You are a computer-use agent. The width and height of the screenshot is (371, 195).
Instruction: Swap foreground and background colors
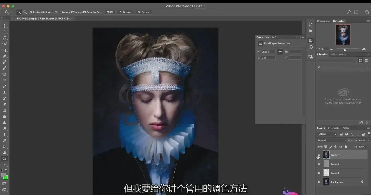(x=6, y=170)
